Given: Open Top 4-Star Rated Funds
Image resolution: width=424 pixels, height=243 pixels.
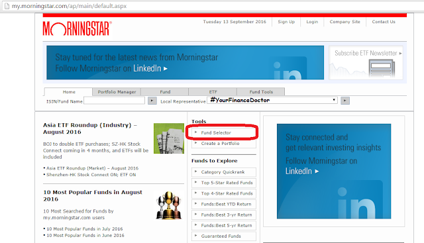Looking at the screenshot, I should click(224, 193).
